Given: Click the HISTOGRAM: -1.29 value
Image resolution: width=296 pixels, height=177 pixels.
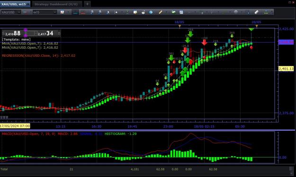Looking at the screenshot, I should click(120, 134).
